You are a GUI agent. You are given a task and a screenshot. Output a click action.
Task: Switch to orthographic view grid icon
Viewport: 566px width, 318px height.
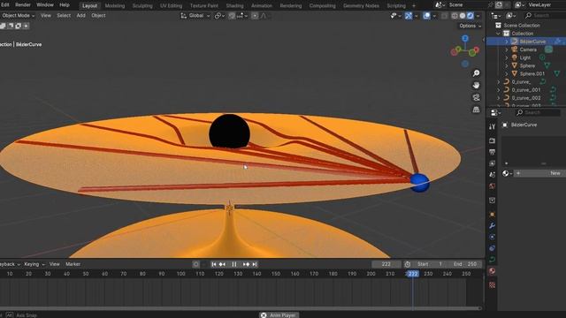476,110
